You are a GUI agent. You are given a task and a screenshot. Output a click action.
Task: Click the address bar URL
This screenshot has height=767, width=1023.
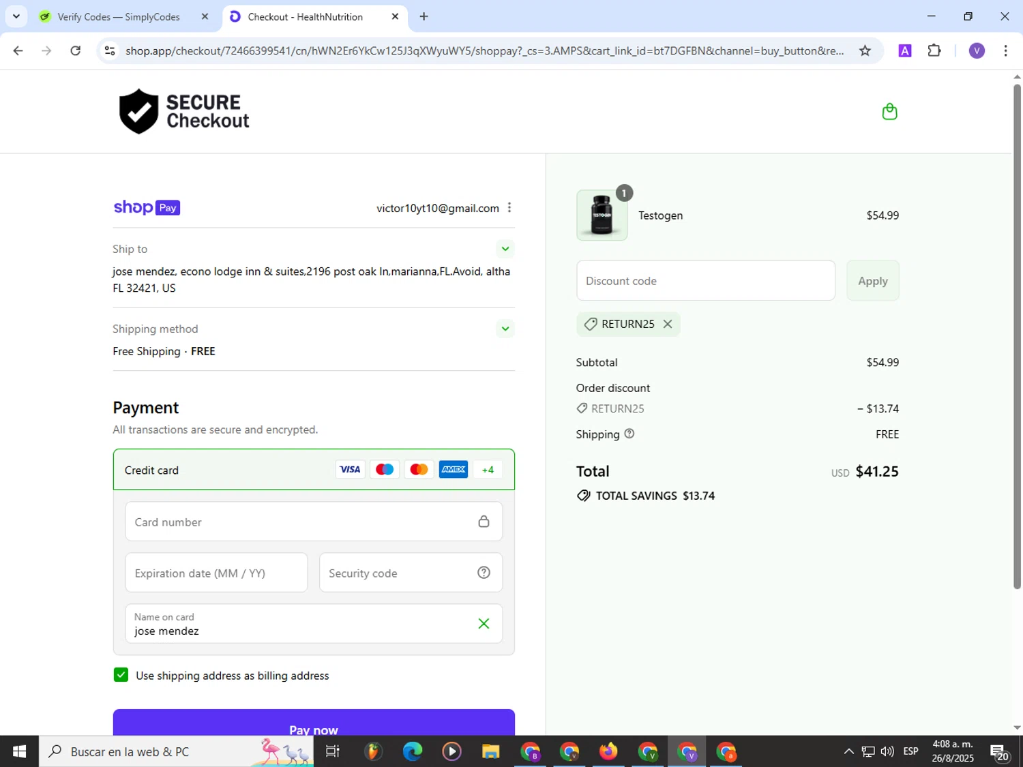(484, 50)
